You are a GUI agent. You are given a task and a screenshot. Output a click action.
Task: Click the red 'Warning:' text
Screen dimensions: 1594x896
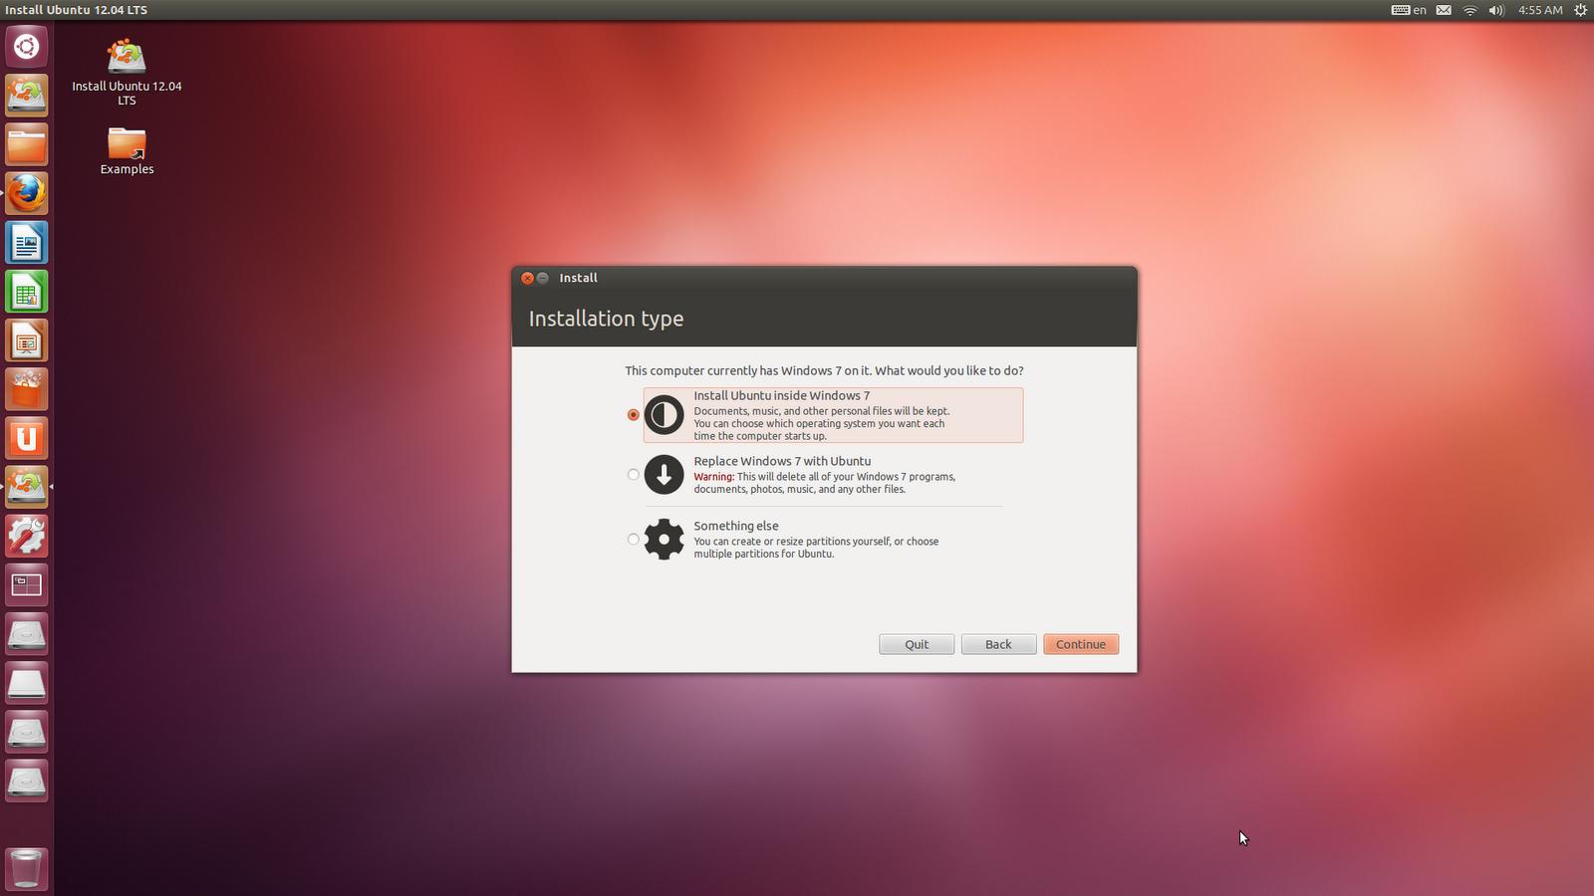point(714,477)
